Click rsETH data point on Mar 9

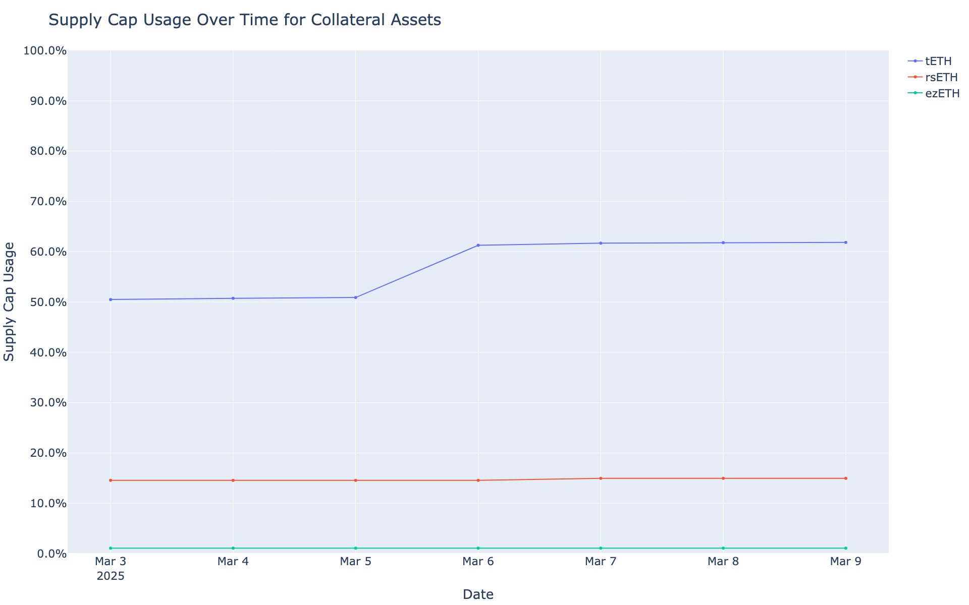[x=846, y=478]
